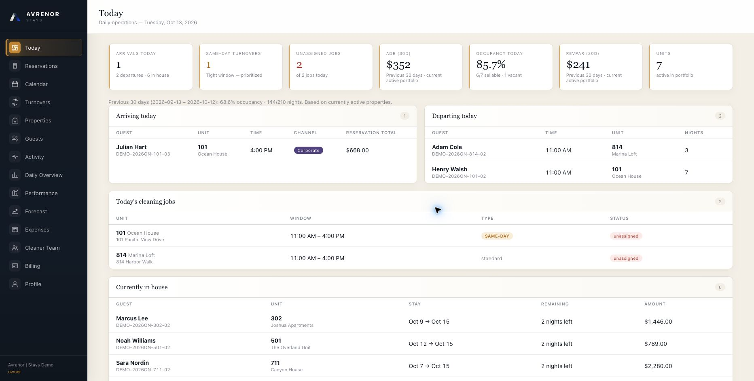Click the Units 7 card
Screen dimensions: 754x381
(690, 67)
